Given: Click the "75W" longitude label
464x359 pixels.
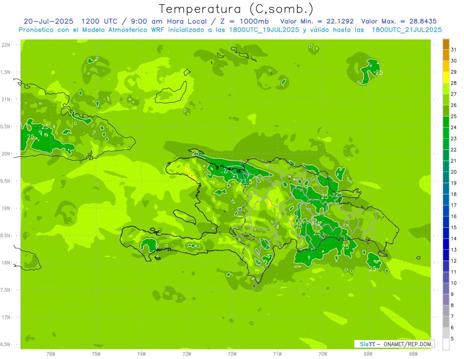Looking at the screenshot, I should tap(96, 354).
